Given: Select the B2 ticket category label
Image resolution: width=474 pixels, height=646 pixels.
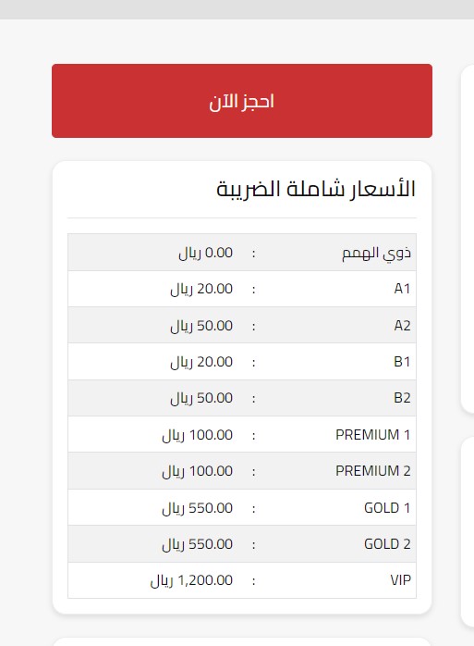Looking at the screenshot, I should tap(402, 398).
